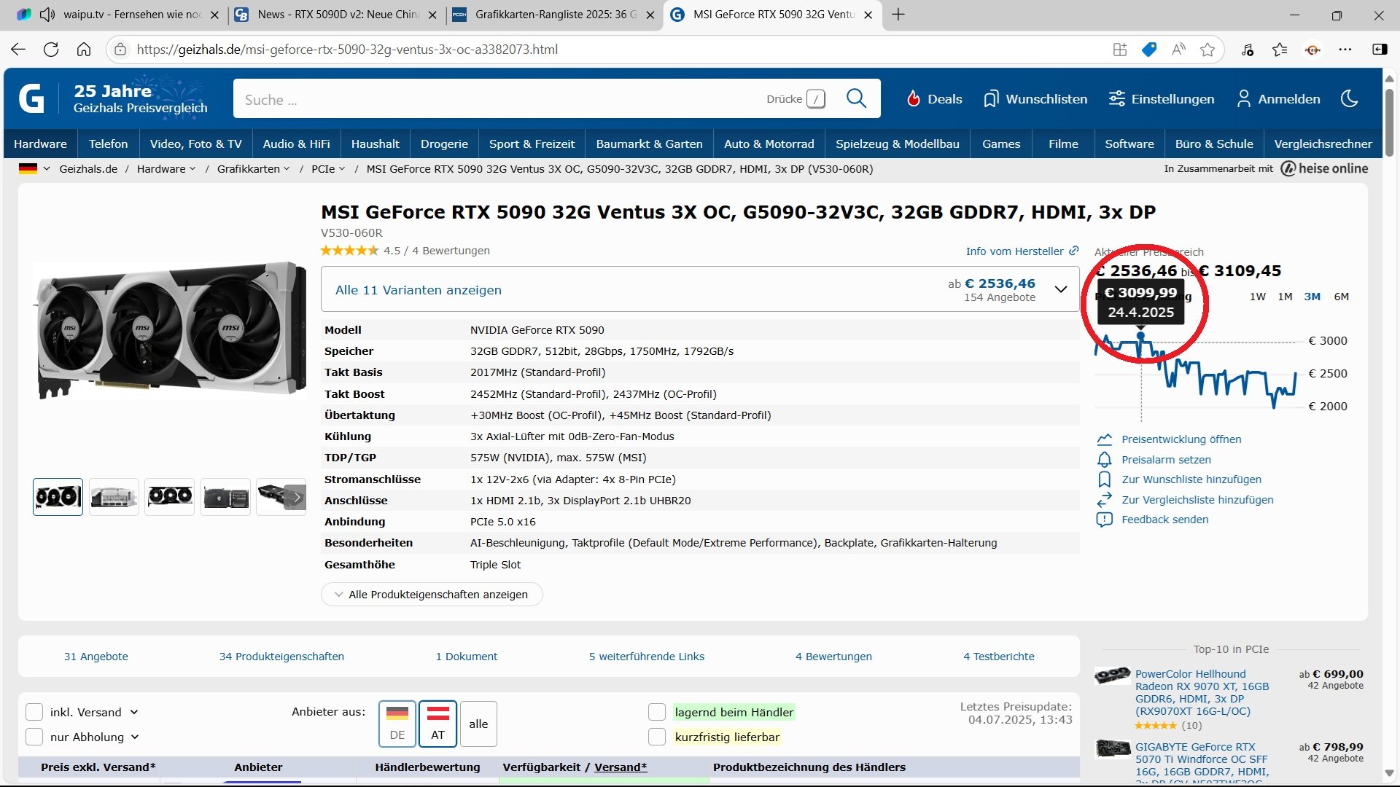Select AT vendor country button

437,724
